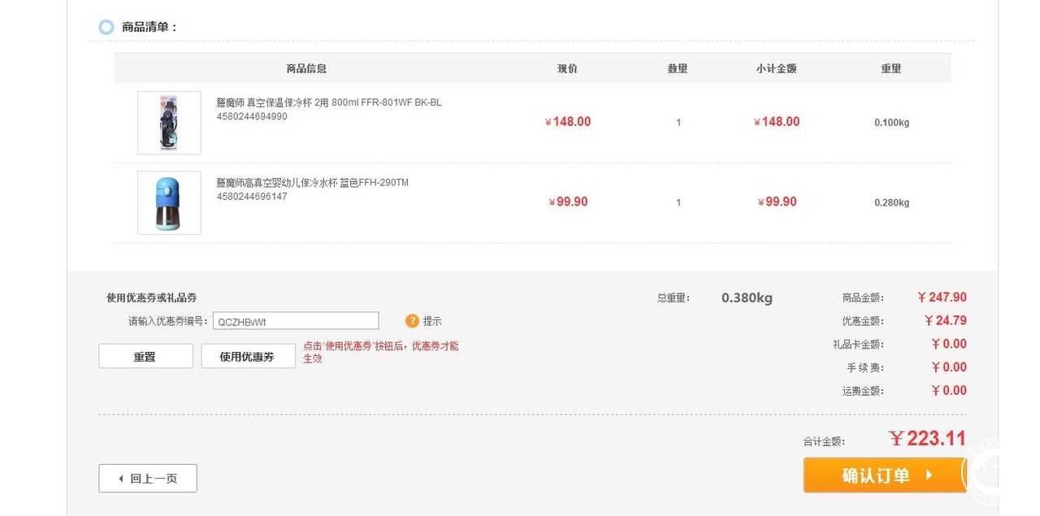Open the FFR-801WF BK-BL product name link
Screen dimensions: 1040x516
[x=329, y=103]
